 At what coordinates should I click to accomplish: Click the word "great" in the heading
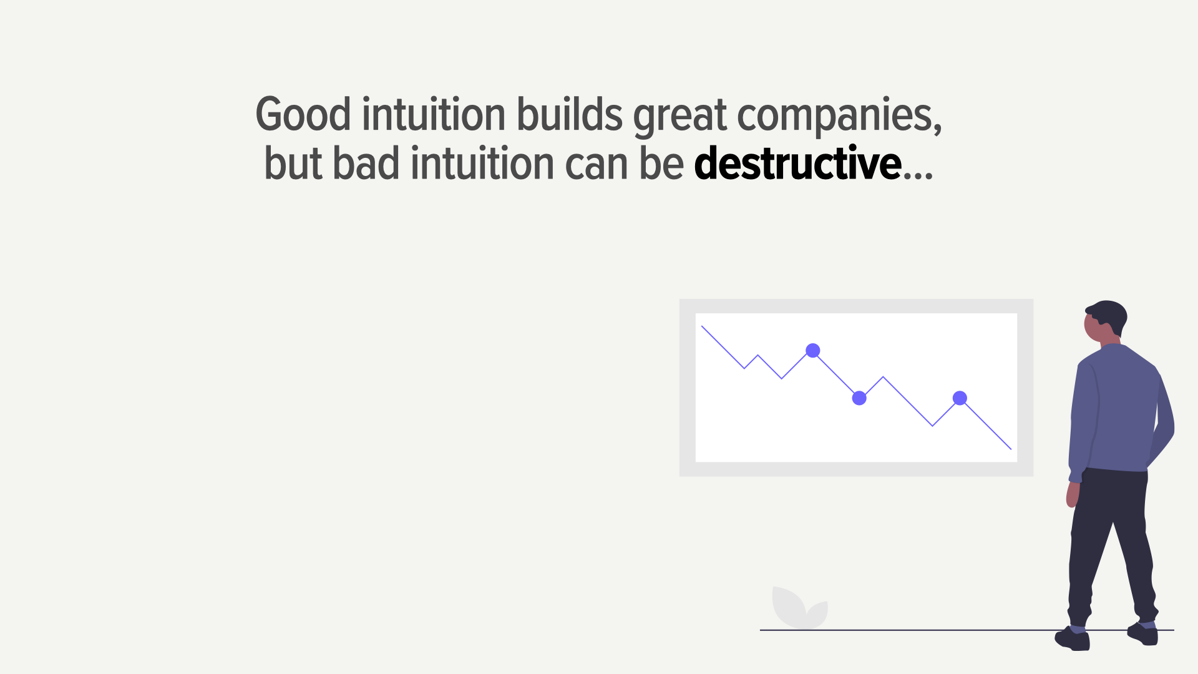pos(680,118)
